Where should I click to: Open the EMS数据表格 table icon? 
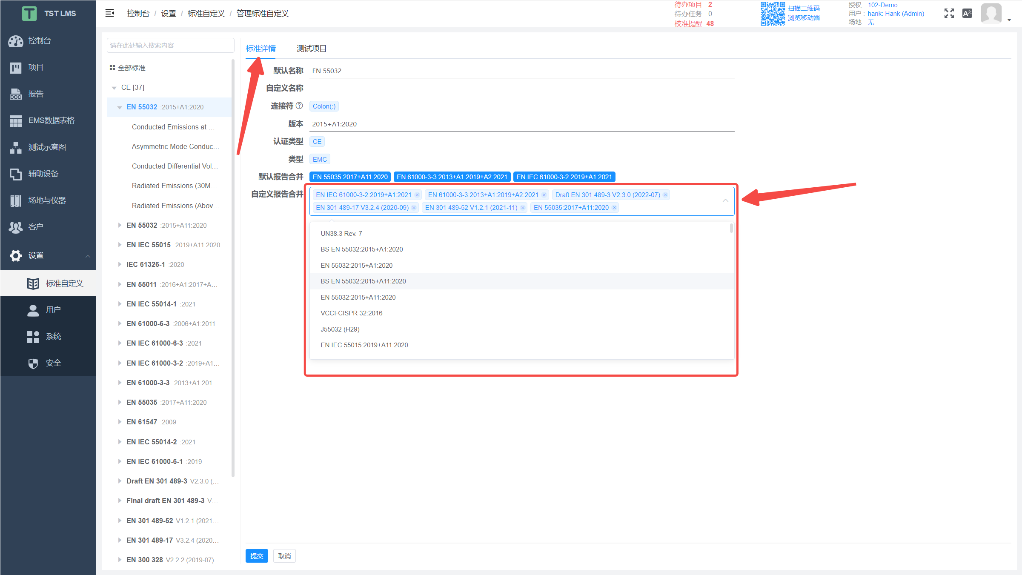(x=16, y=121)
